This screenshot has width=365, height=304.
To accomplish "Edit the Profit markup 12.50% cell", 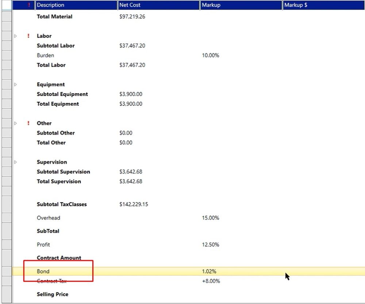I will 210,245.
